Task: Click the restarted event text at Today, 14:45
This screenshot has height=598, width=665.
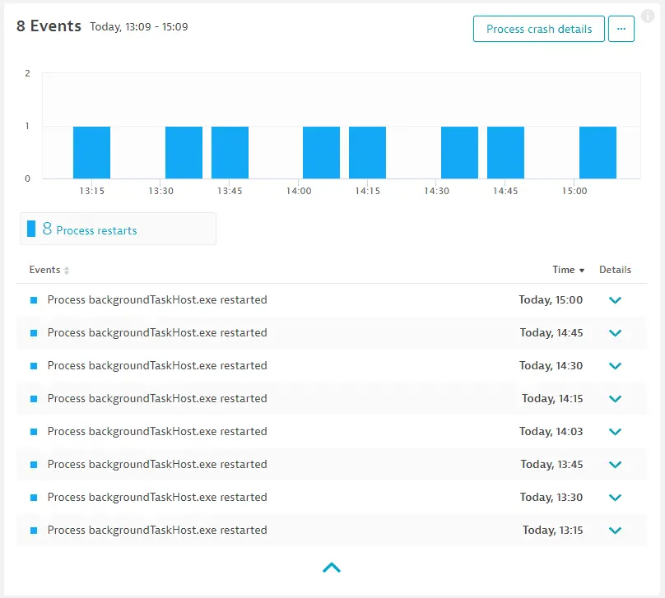Action: [x=157, y=332]
